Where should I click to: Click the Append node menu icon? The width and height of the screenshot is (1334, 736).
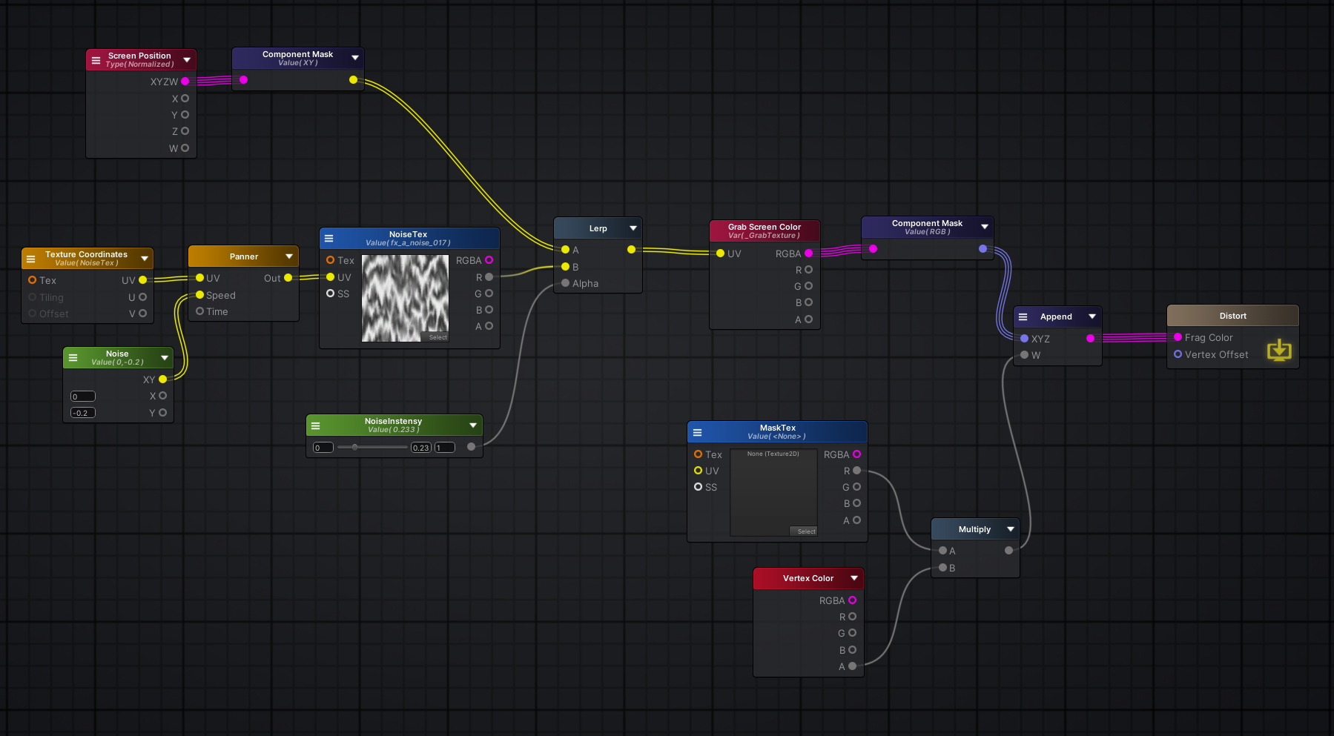(1023, 316)
